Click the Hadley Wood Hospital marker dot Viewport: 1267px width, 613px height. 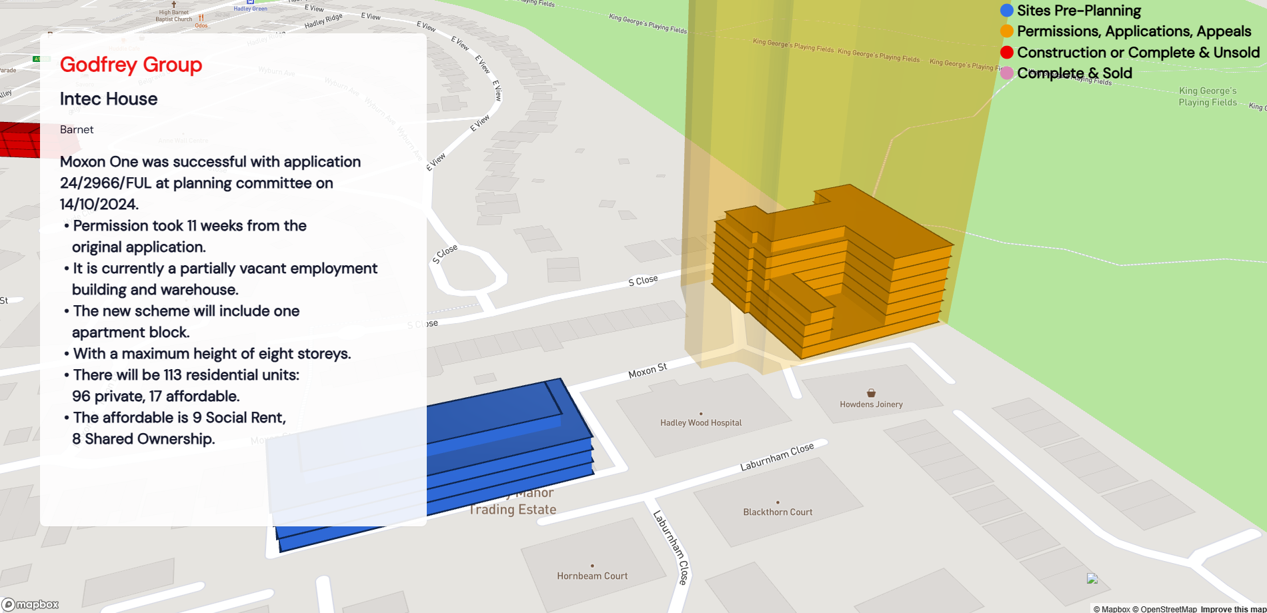tap(701, 414)
